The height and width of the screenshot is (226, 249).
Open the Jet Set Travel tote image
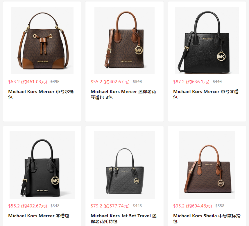click(124, 165)
